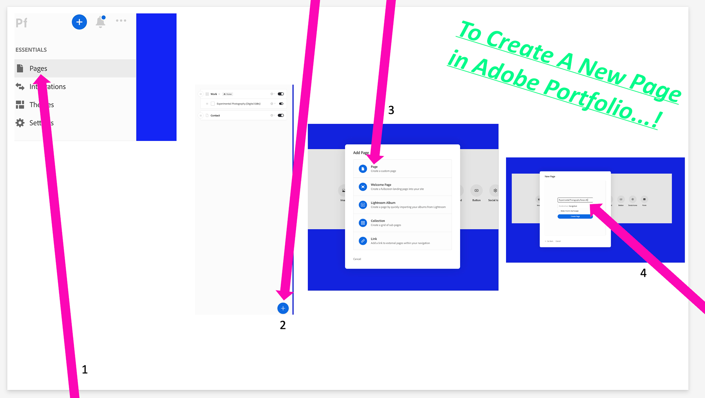Viewport: 705px width, 398px height.
Task: Toggle Experimental Photography page switch
Action: (281, 104)
